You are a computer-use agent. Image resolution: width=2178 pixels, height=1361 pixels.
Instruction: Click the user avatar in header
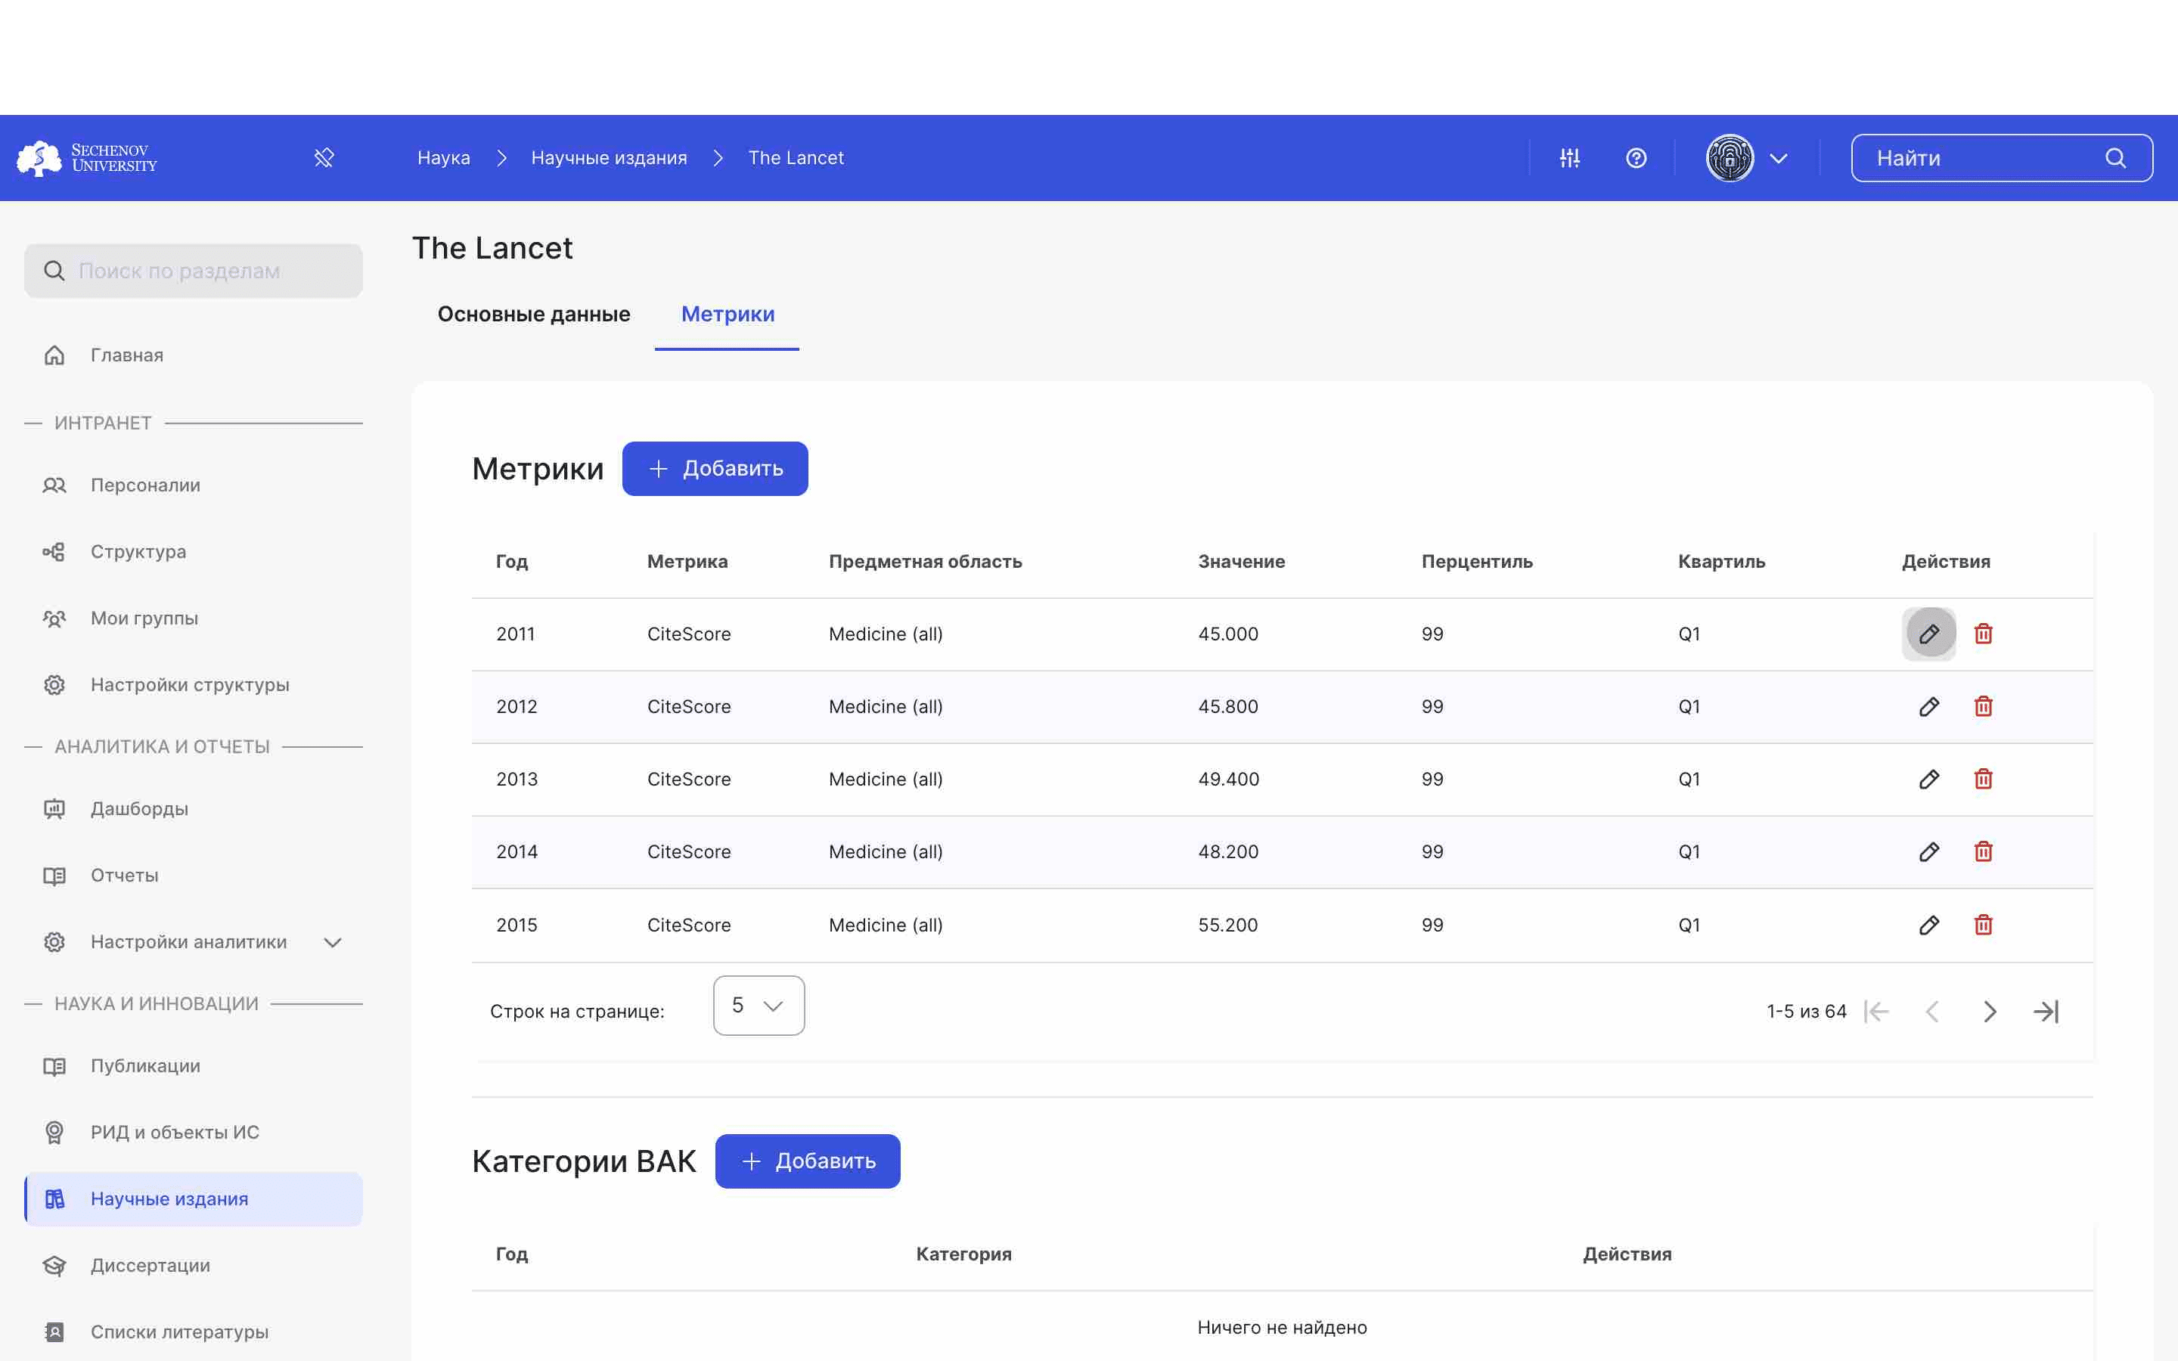1730,159
